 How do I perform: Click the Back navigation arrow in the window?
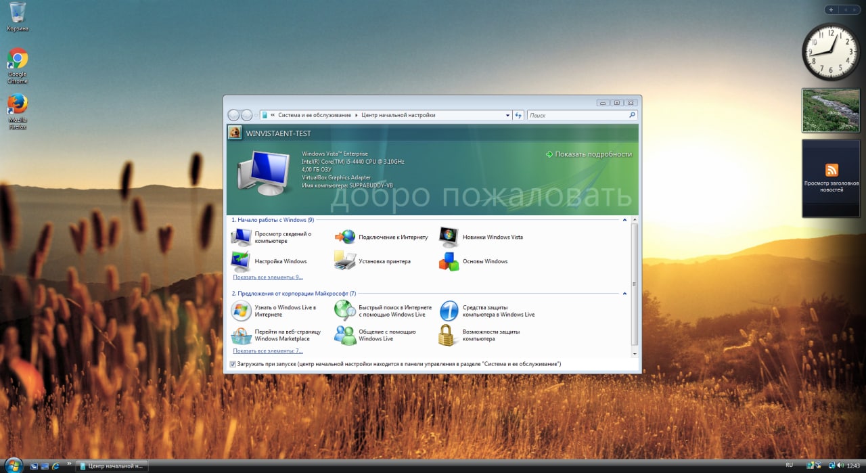tap(234, 115)
